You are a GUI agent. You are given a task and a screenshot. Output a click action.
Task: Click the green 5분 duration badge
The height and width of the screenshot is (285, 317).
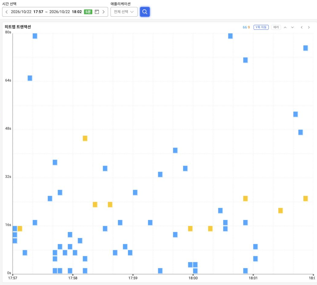(88, 12)
